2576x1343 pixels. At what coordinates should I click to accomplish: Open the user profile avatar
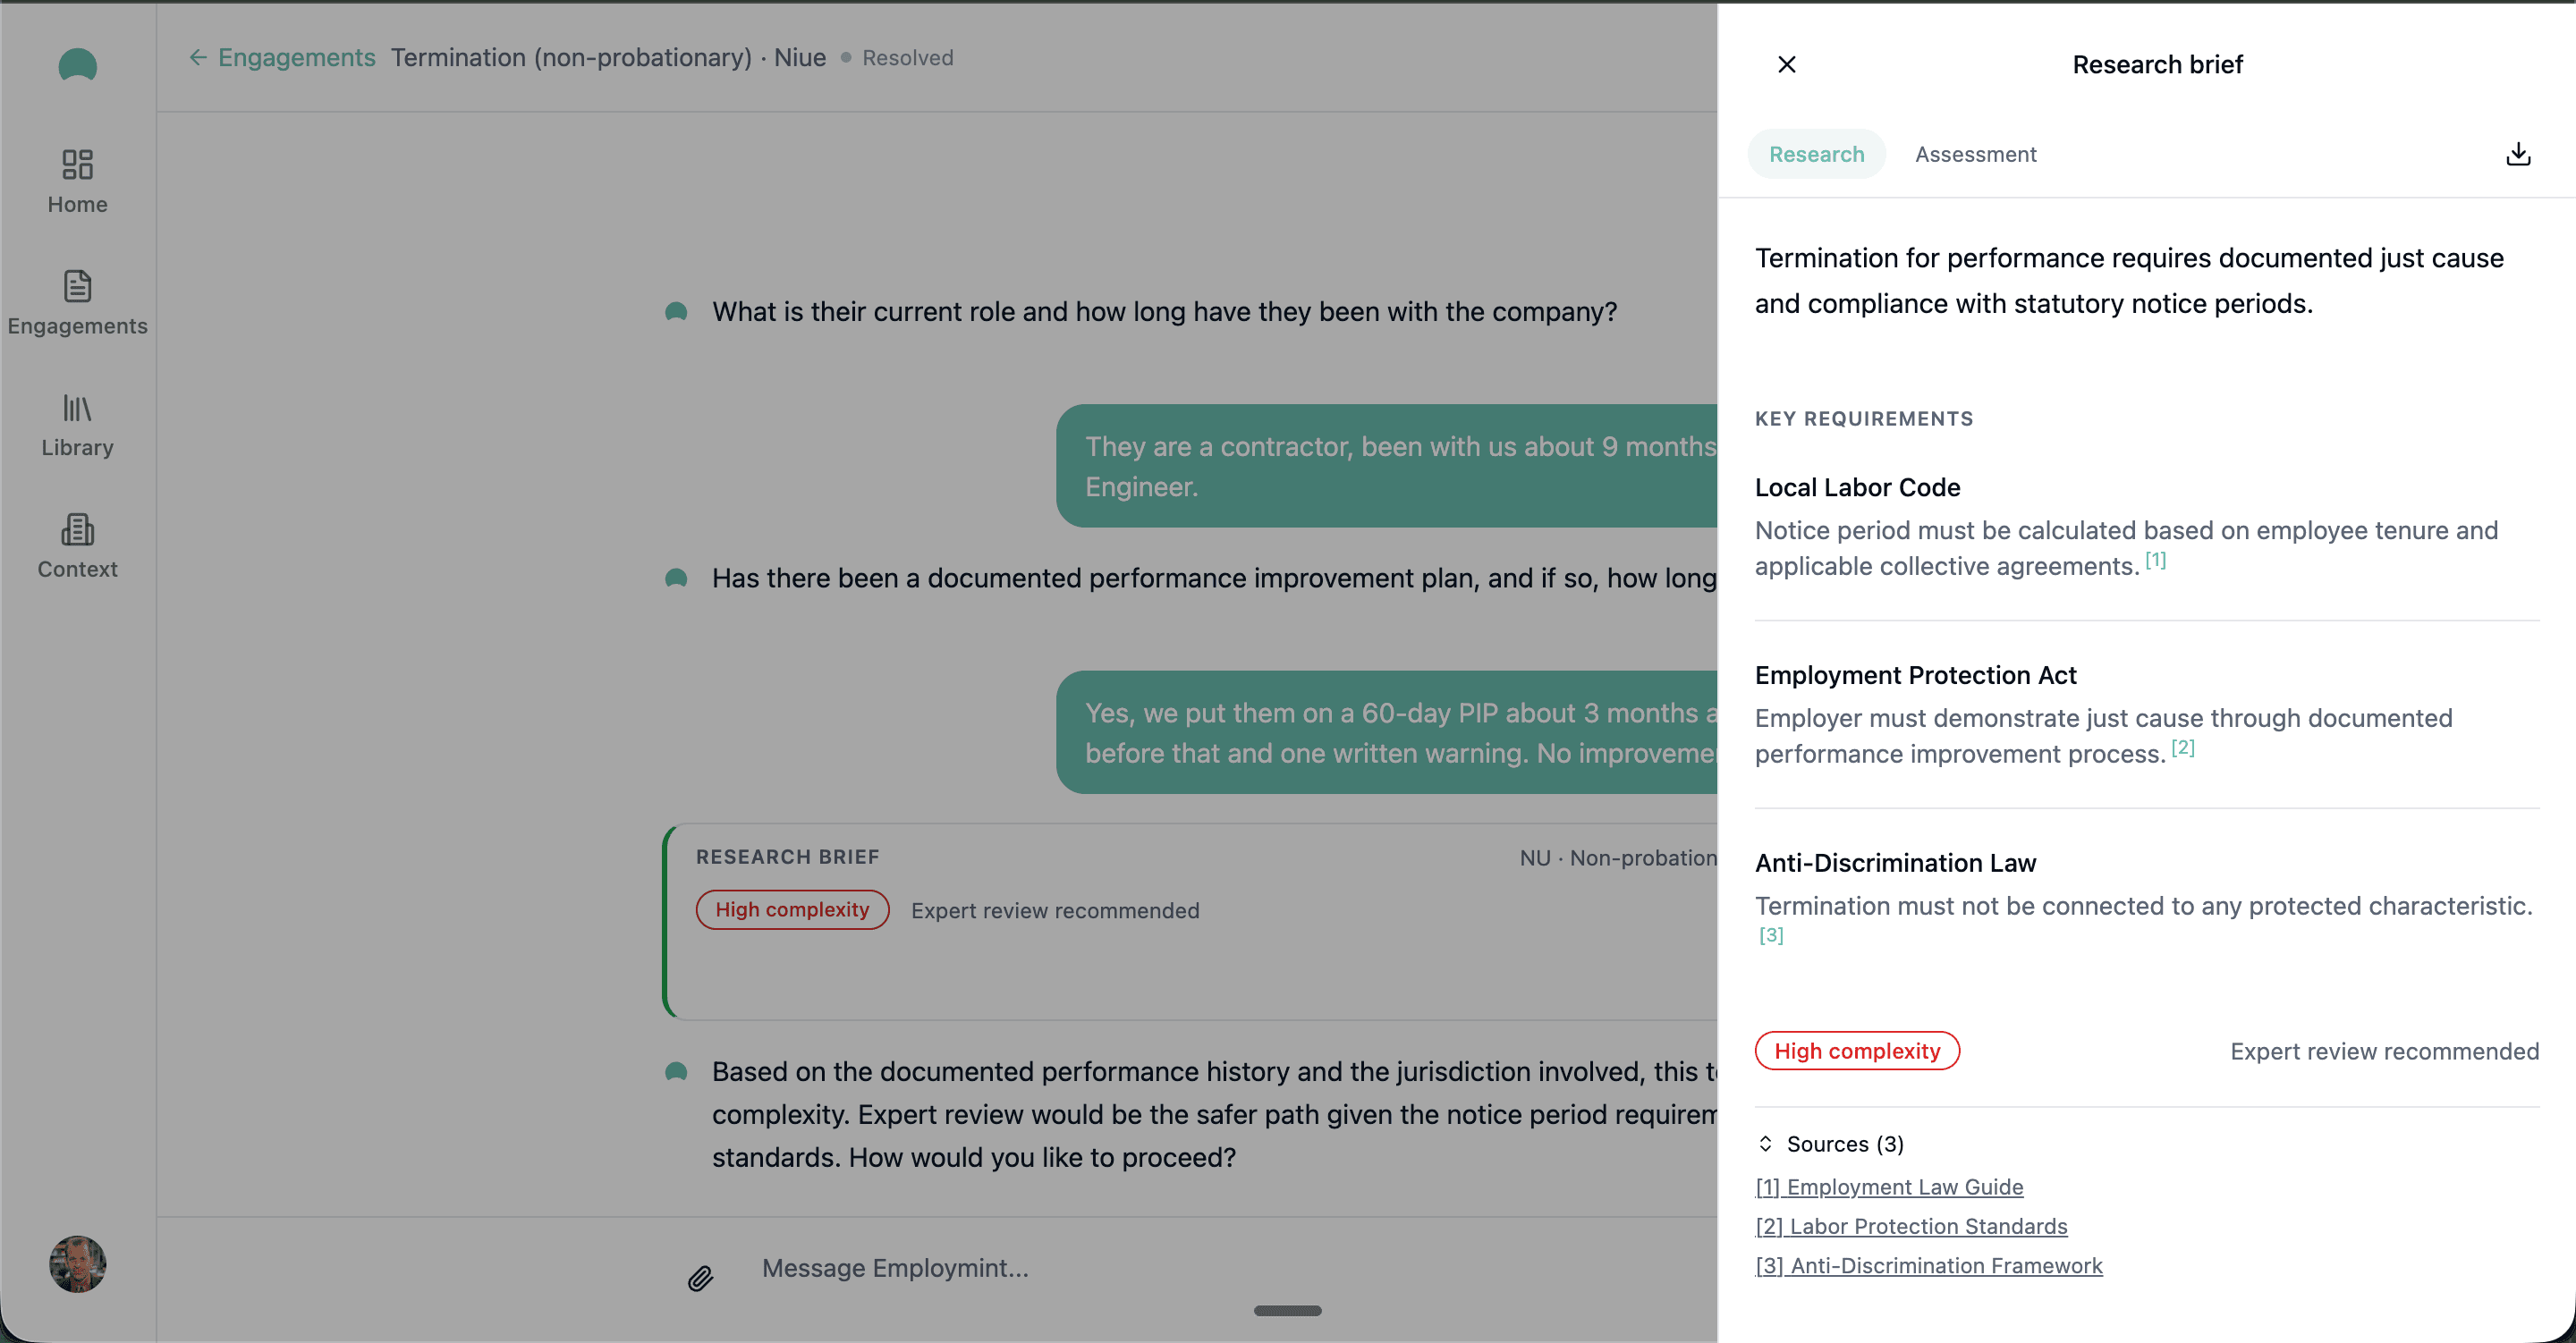77,1264
